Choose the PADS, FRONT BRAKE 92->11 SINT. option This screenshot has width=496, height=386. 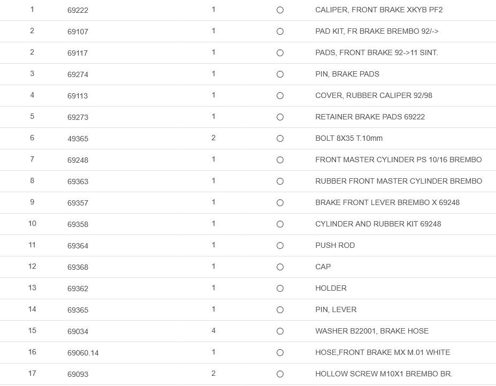click(x=280, y=53)
